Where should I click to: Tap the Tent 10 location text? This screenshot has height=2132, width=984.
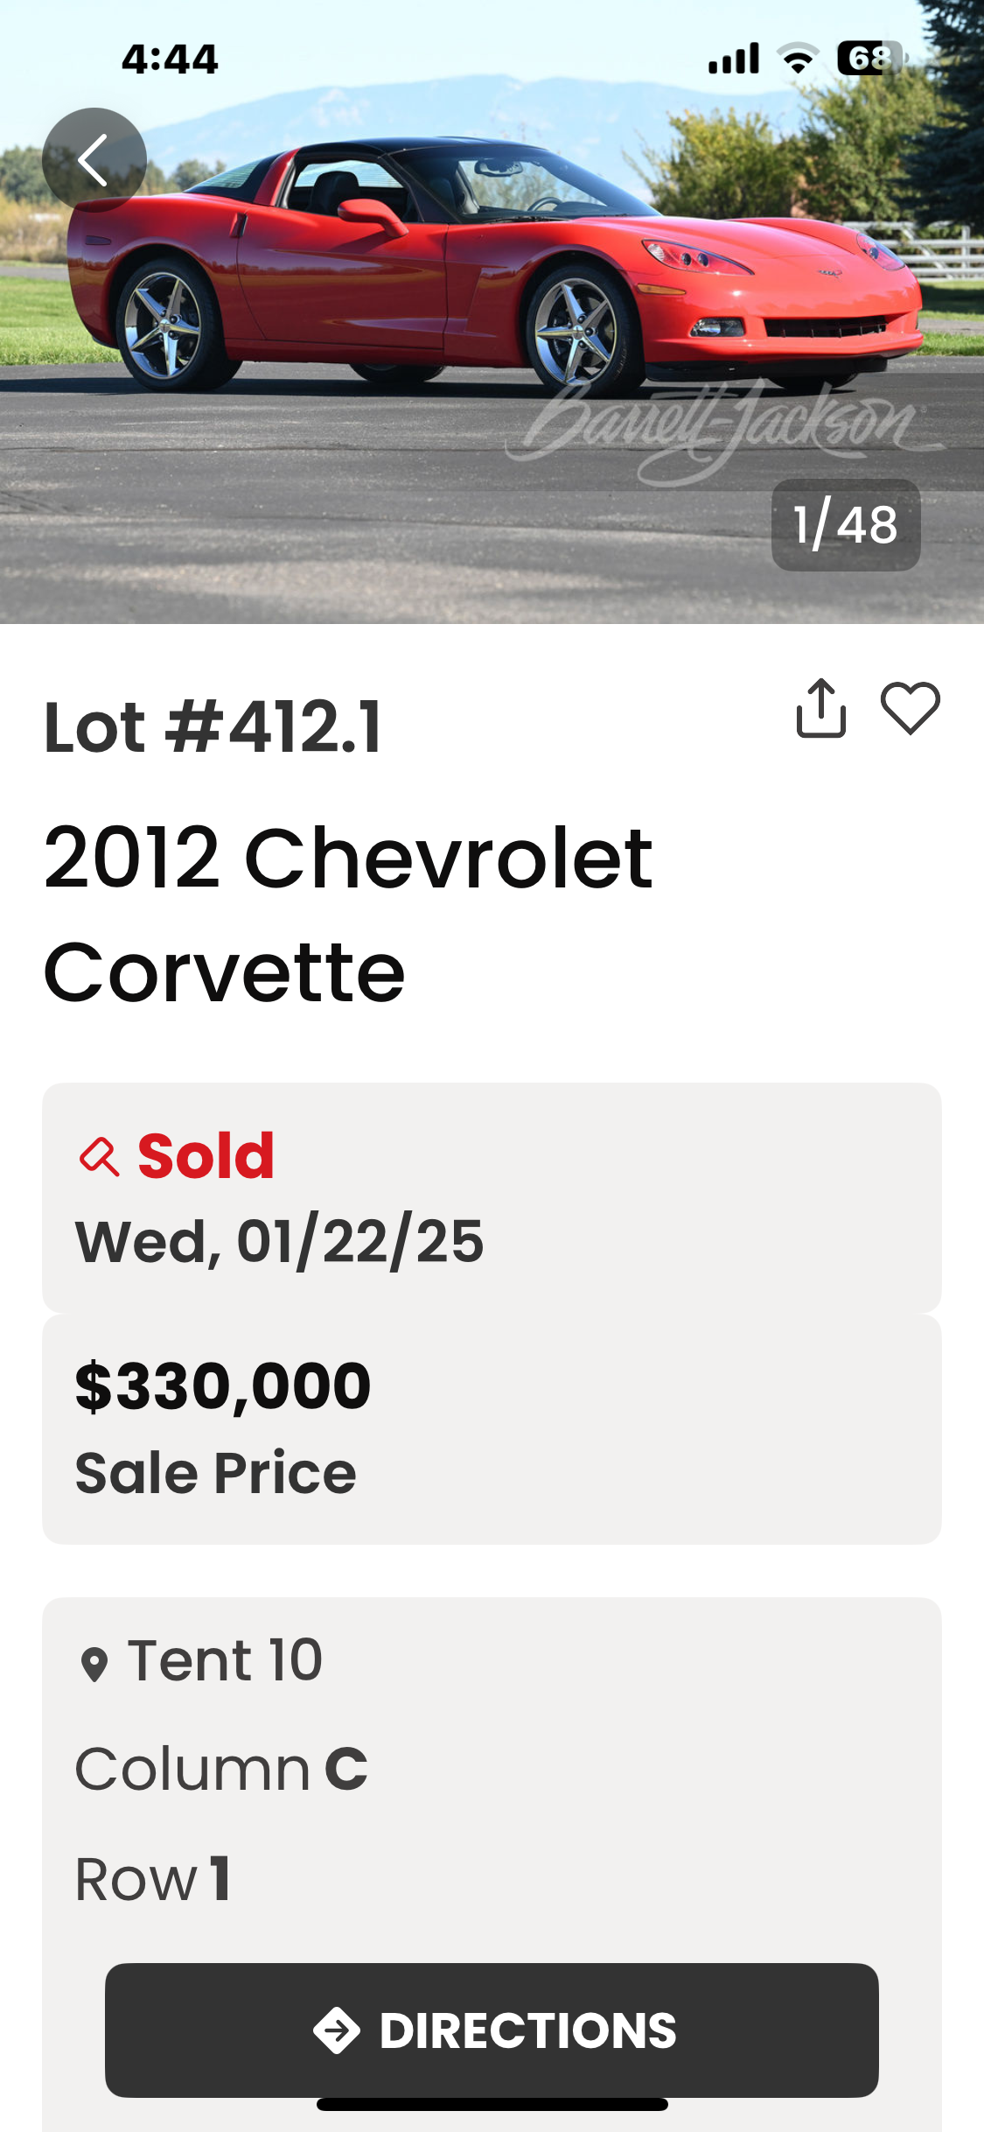(x=225, y=1660)
